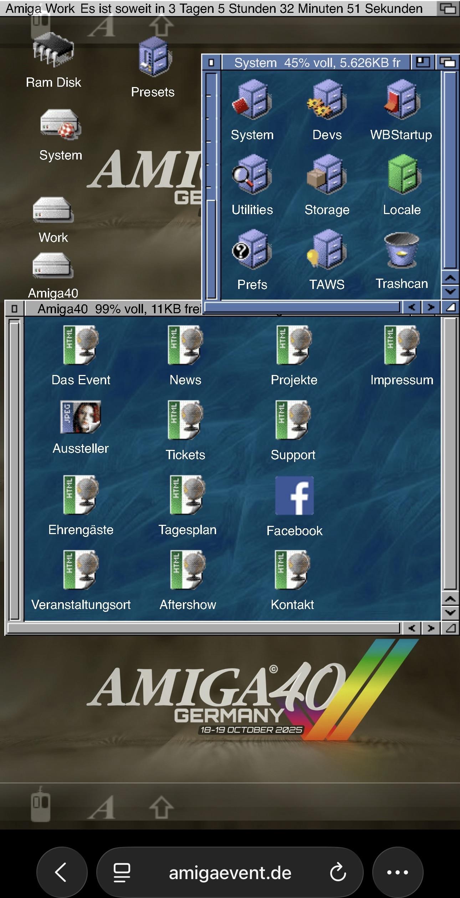460x898 pixels.
Task: Click the amigaevent.de address field
Action: coord(230,872)
